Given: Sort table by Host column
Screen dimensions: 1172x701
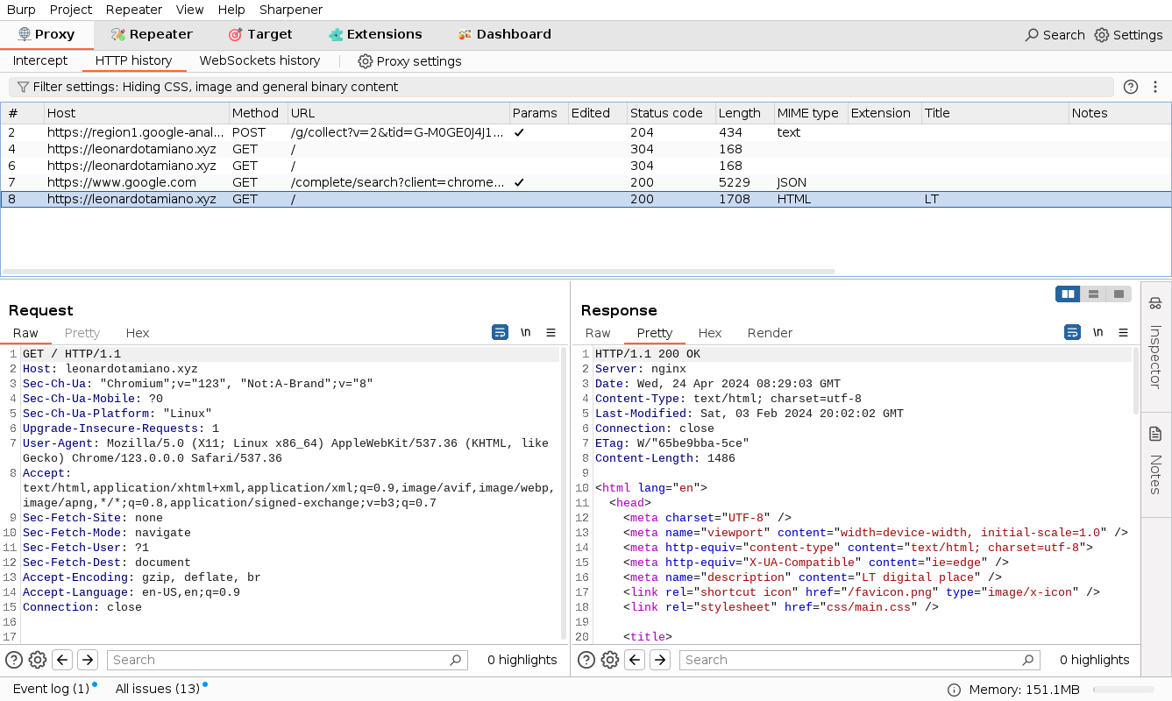Looking at the screenshot, I should point(136,113).
